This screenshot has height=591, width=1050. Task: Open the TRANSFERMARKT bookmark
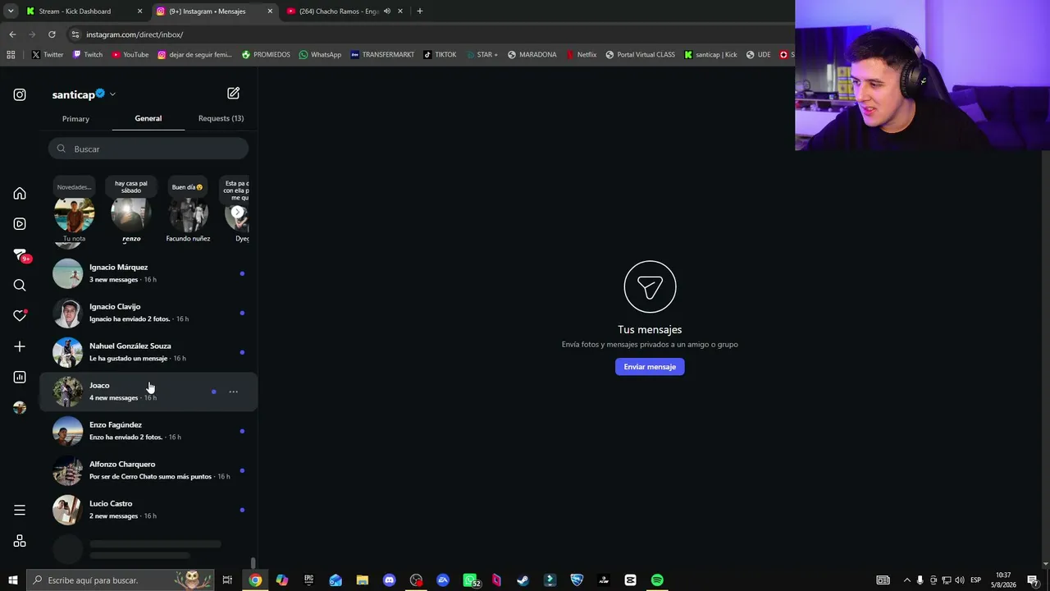(x=382, y=55)
